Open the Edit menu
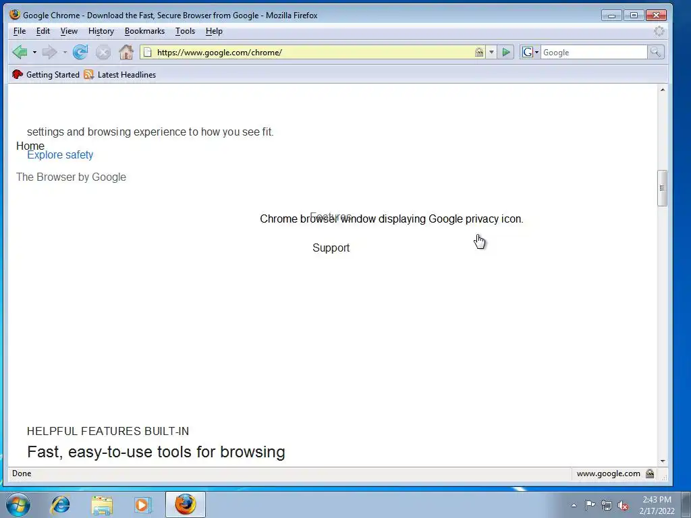Screen dimensions: 691x518 (x=43, y=31)
